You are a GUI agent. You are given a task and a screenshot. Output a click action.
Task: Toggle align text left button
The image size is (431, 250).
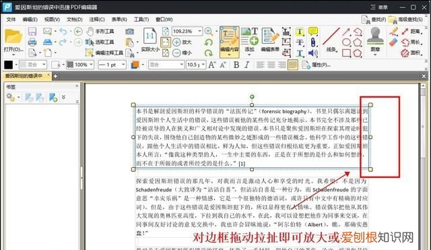261,65
